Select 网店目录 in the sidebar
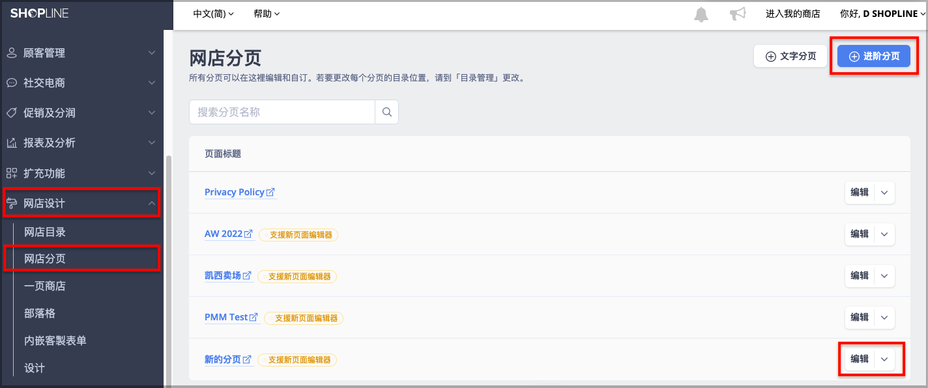 [45, 232]
